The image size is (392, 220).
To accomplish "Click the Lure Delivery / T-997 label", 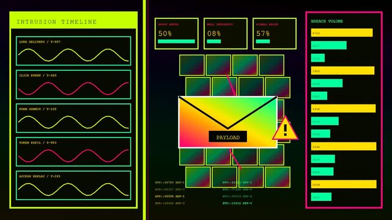I will click(40, 42).
